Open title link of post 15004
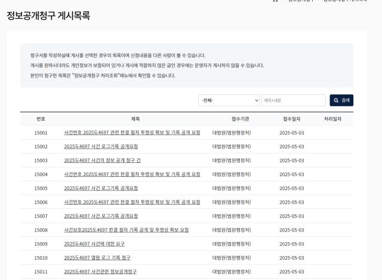The image size is (382, 280). [x=132, y=174]
